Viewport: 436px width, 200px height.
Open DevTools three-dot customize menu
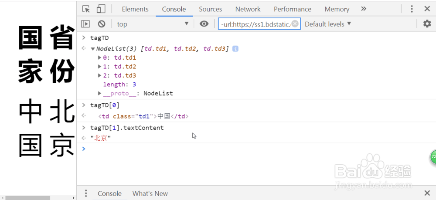[412, 9]
